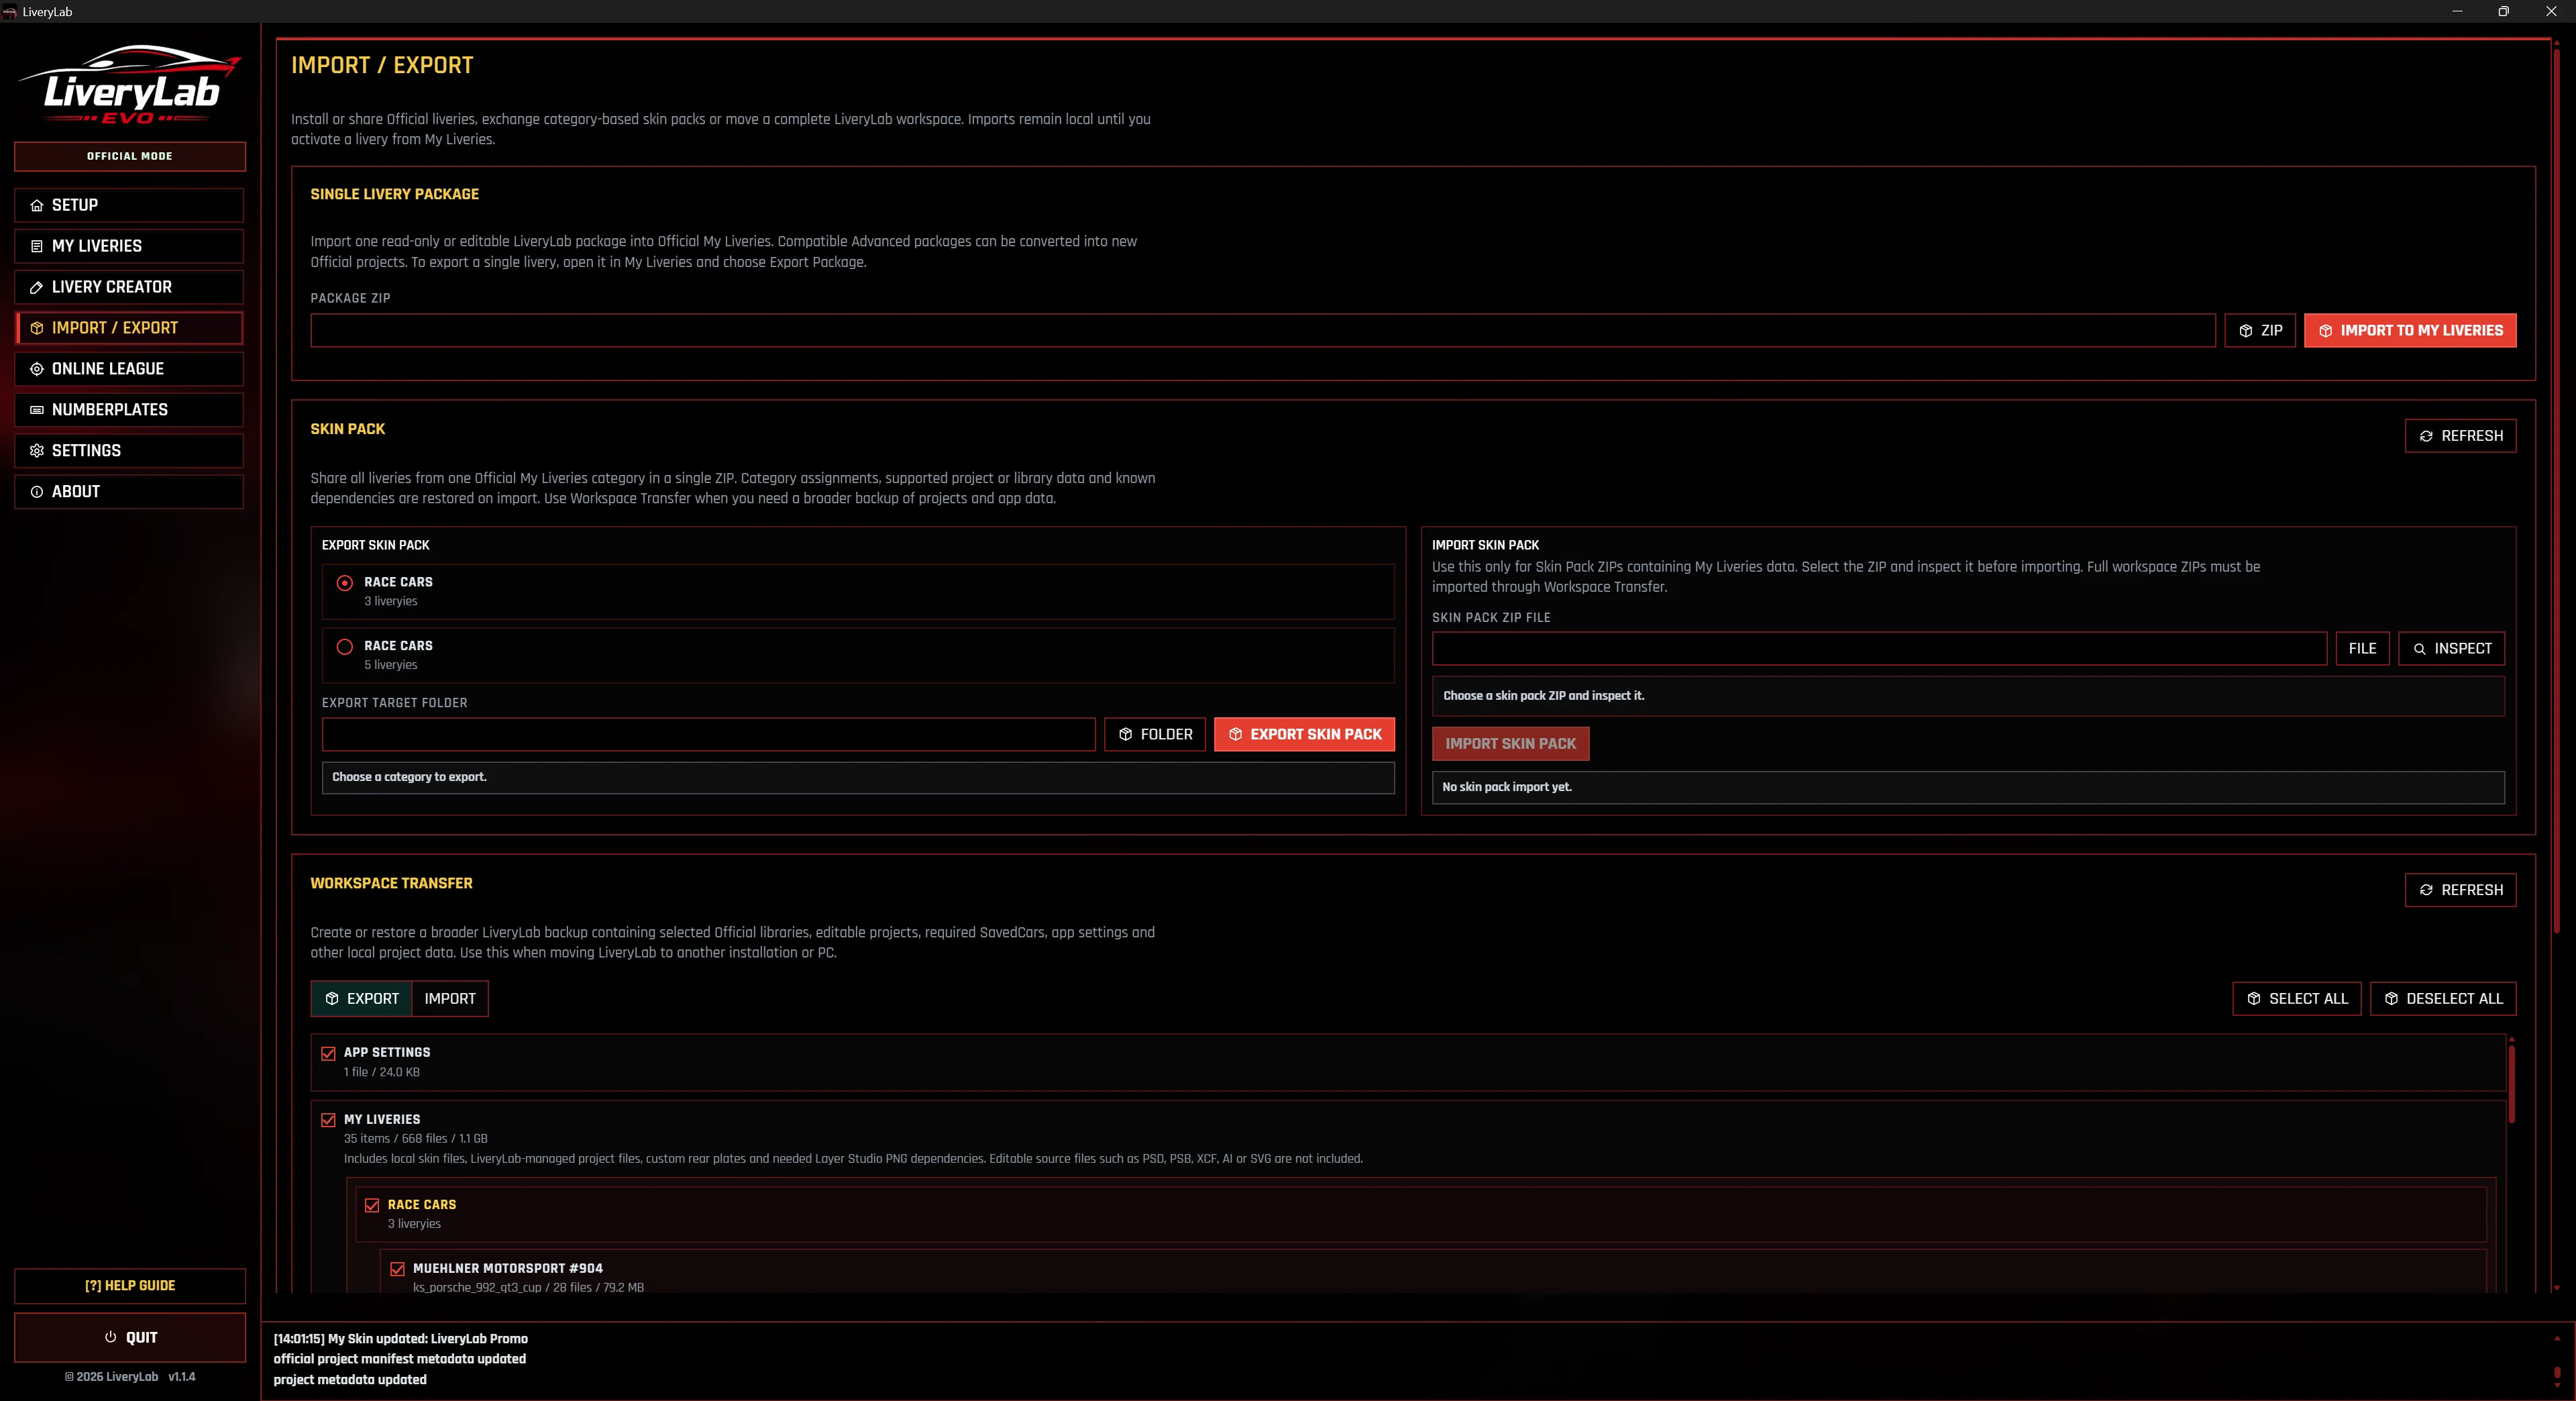The image size is (2576, 1401).
Task: Click Import To My Liveries button
Action: (x=2410, y=330)
